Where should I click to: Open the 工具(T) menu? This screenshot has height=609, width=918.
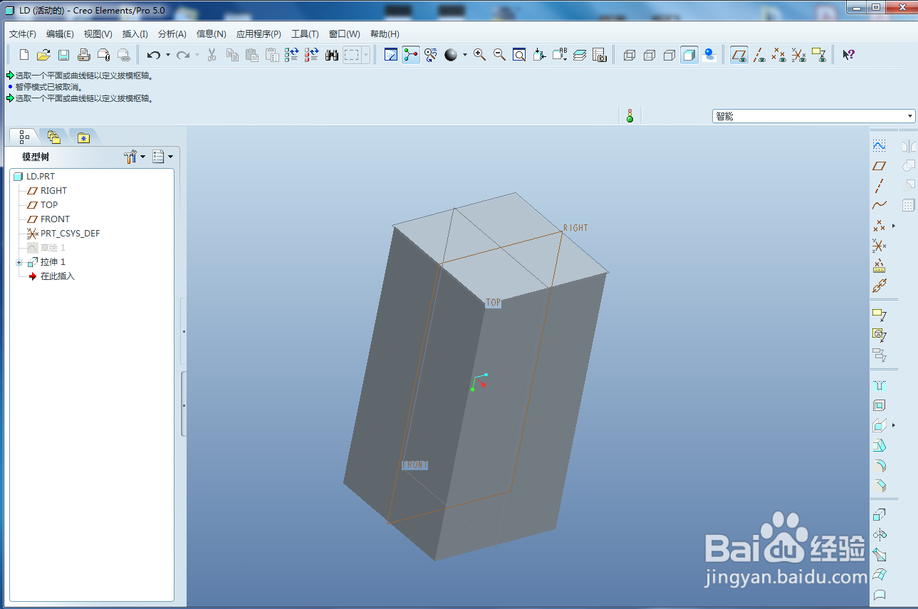click(x=305, y=34)
